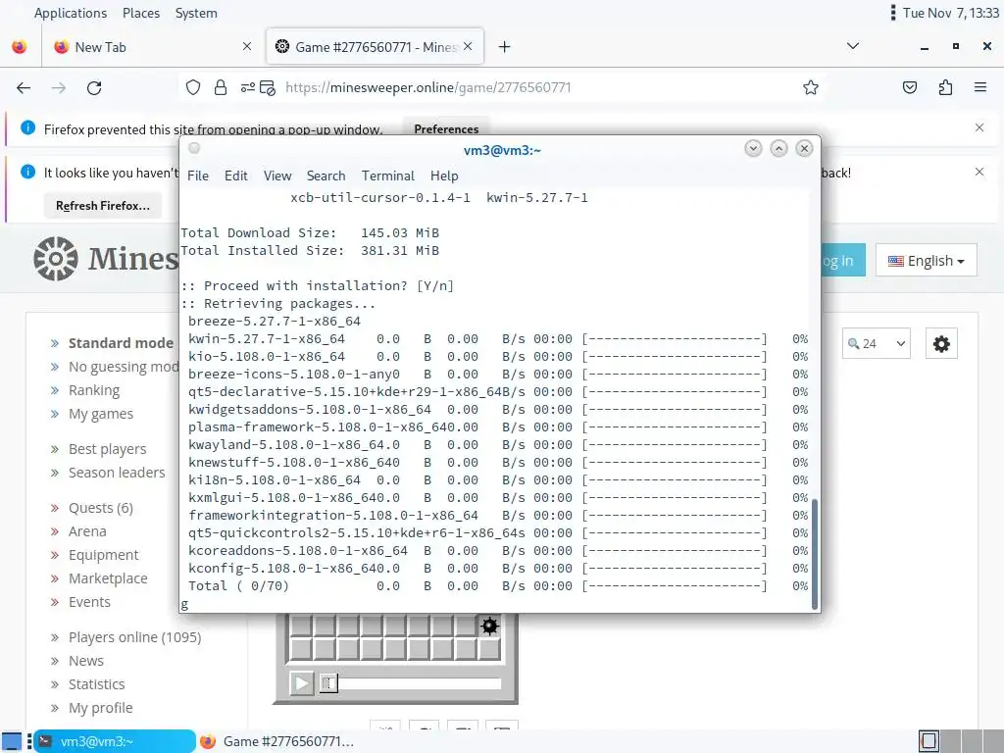Open a new browser tab with plus button
Viewport: 1004px width, 753px height.
(505, 47)
